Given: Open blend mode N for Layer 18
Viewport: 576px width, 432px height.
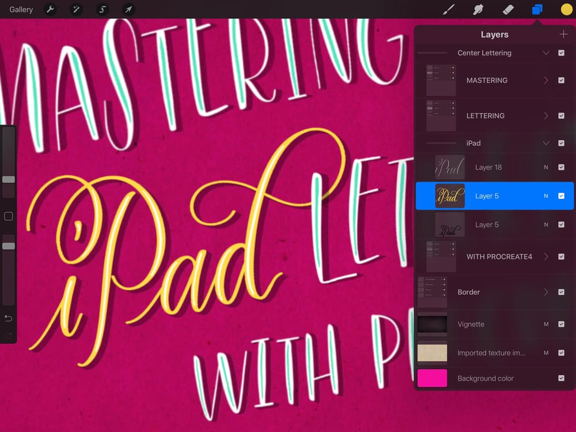Looking at the screenshot, I should pyautogui.click(x=546, y=167).
